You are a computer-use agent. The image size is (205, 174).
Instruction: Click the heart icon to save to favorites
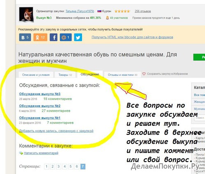pyautogui.click(x=144, y=74)
